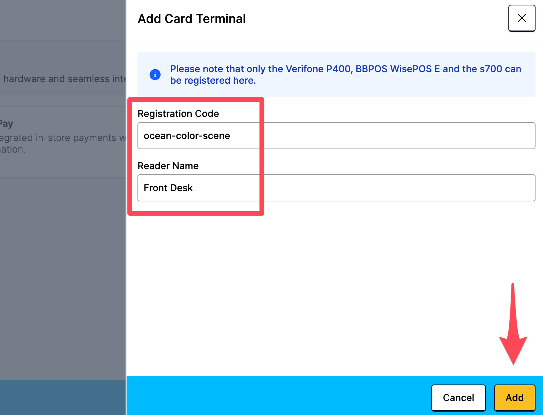Click the red arrow pointing at Add
The width and height of the screenshot is (543, 415).
513,324
